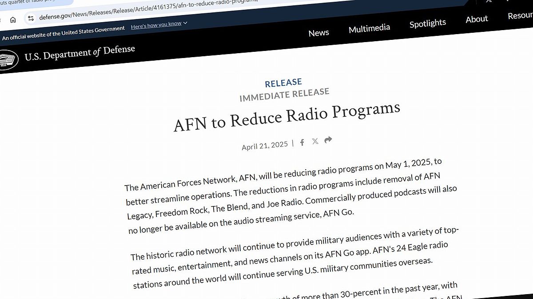Click the browser home button

pos(13,19)
